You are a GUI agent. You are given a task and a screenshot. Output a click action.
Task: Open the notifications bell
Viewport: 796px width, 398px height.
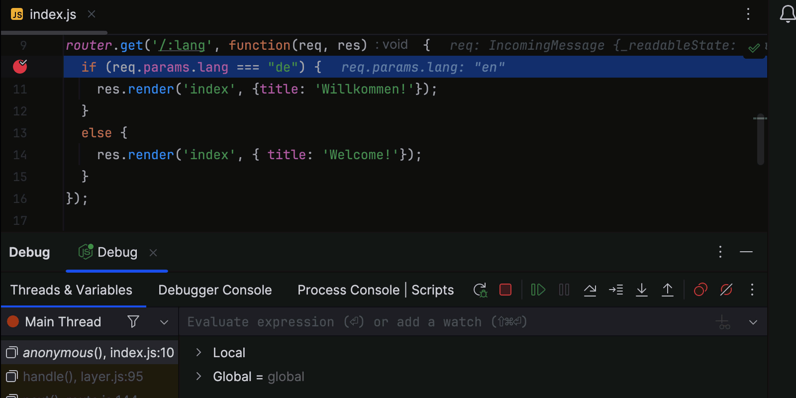[x=788, y=14]
